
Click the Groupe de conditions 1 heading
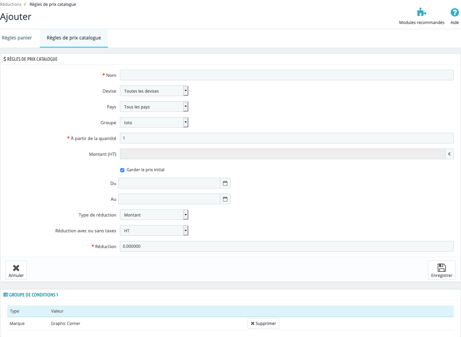tap(34, 295)
